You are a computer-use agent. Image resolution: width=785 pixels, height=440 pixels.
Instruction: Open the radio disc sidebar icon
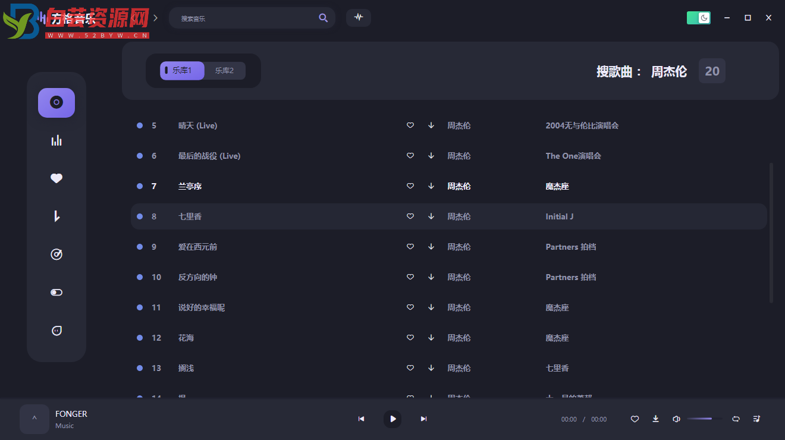pos(56,254)
